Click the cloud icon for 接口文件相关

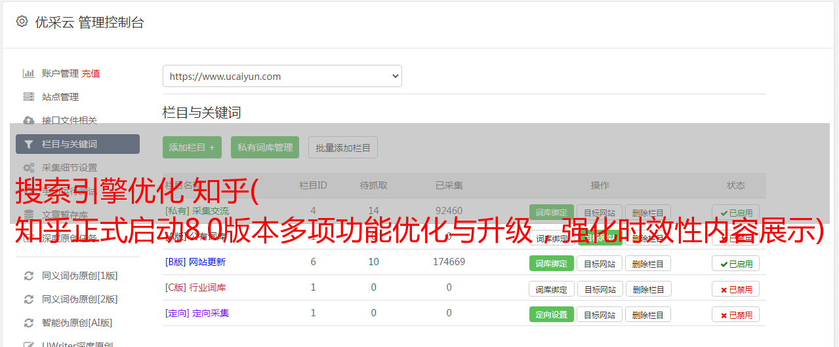tap(29, 120)
